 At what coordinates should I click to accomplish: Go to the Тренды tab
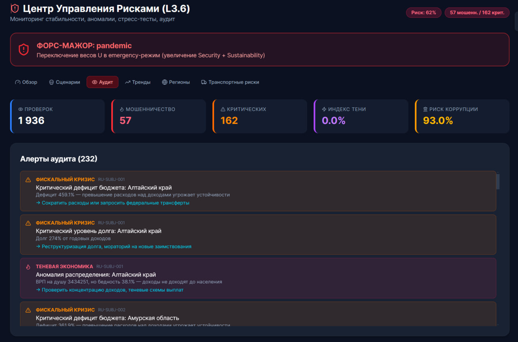(138, 82)
